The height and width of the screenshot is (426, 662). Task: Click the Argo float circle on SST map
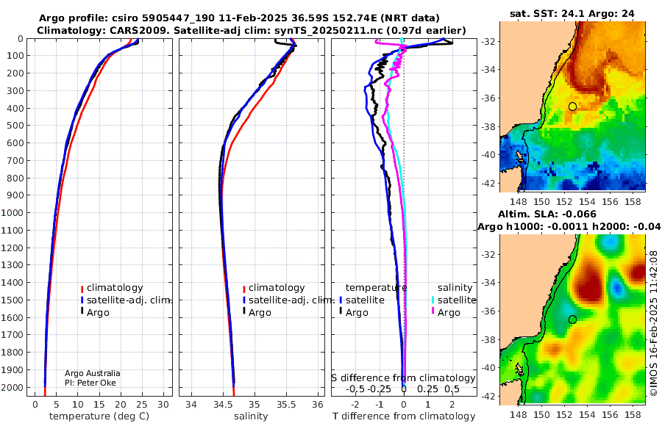572,106
